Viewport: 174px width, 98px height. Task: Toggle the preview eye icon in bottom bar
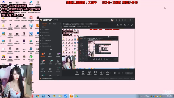(x=119, y=73)
